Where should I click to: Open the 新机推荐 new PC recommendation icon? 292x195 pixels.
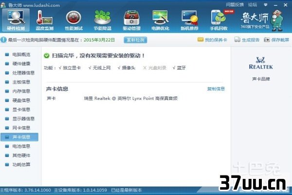[189, 20]
